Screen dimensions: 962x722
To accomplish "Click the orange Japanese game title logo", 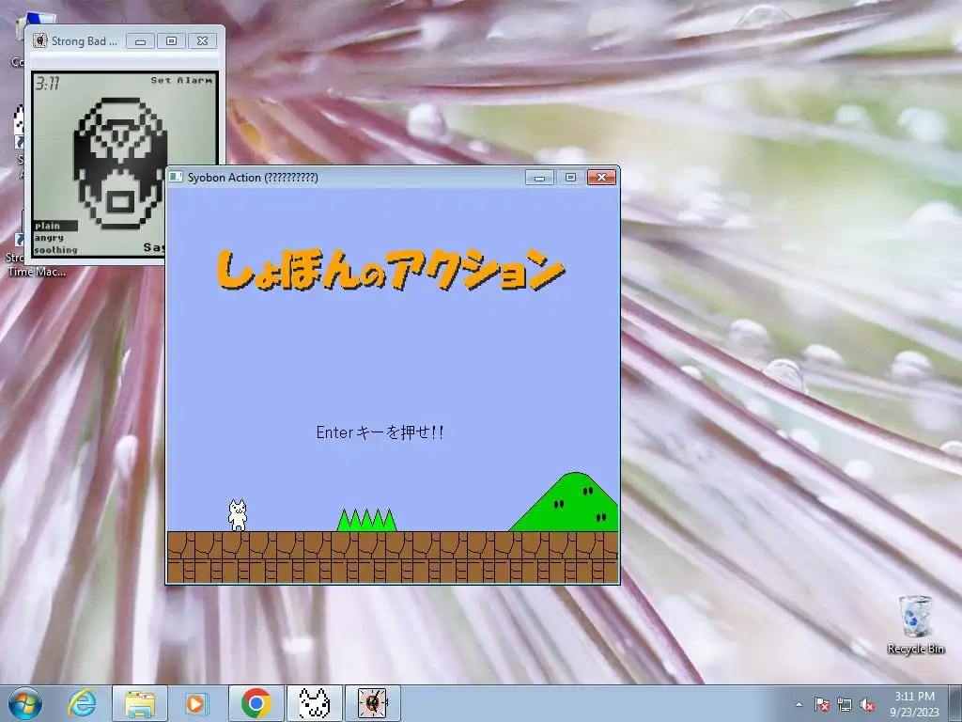I will click(x=390, y=269).
